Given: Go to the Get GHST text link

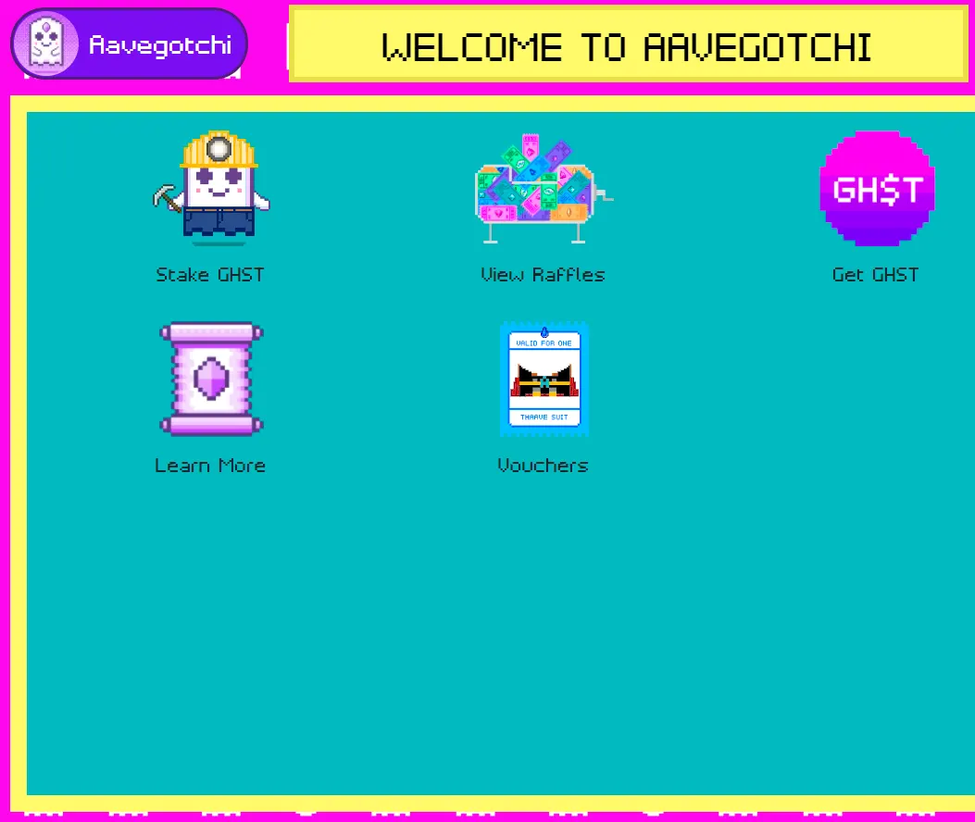Looking at the screenshot, I should coord(875,275).
